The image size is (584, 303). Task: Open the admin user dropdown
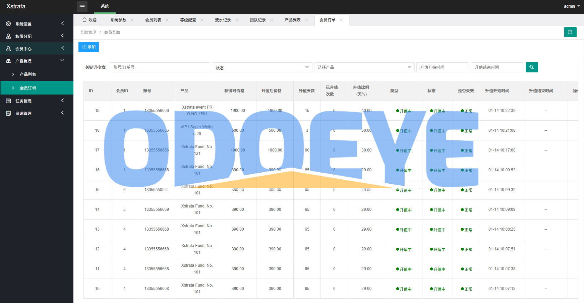click(x=572, y=6)
